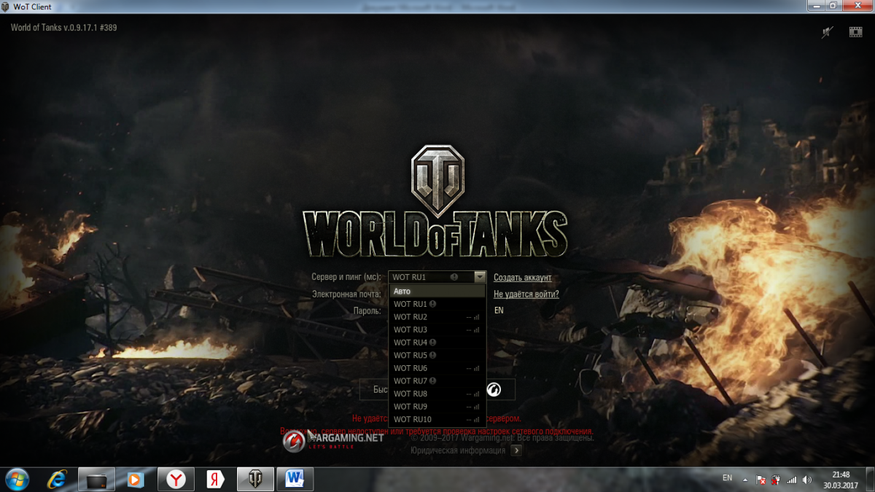Viewport: 875px width, 492px height.
Task: Choose server WOT RU9
Action: point(437,406)
